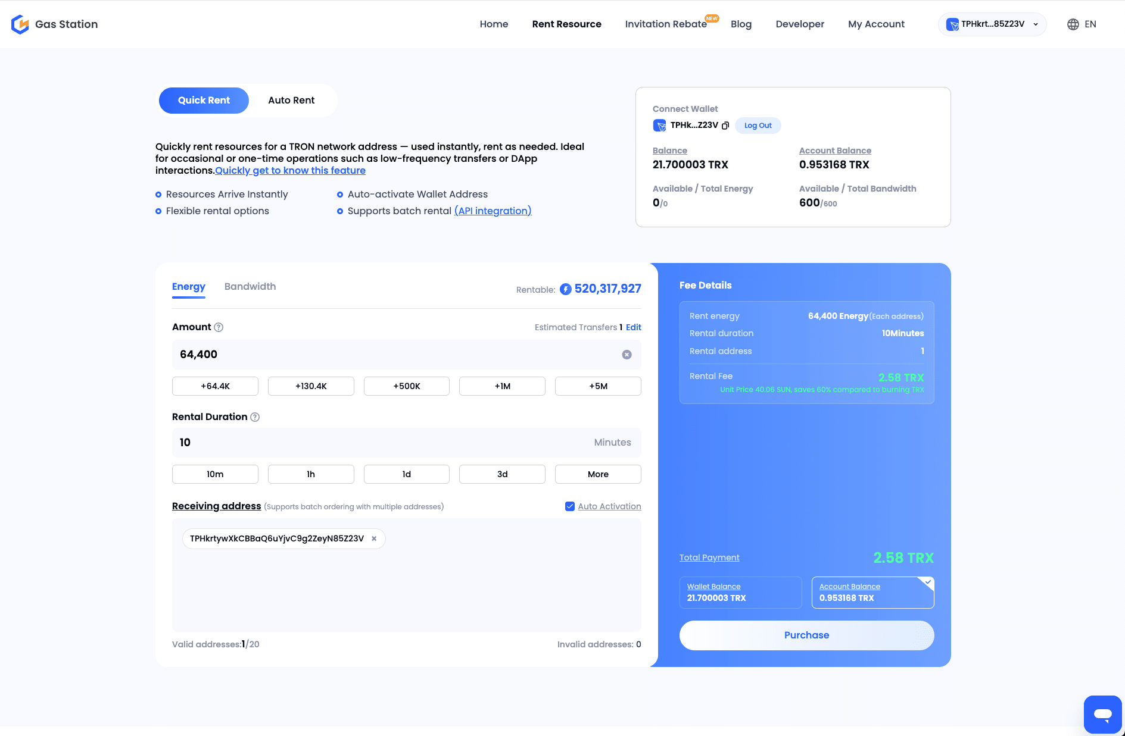Go to My Account
This screenshot has height=736, width=1125.
pos(876,24)
